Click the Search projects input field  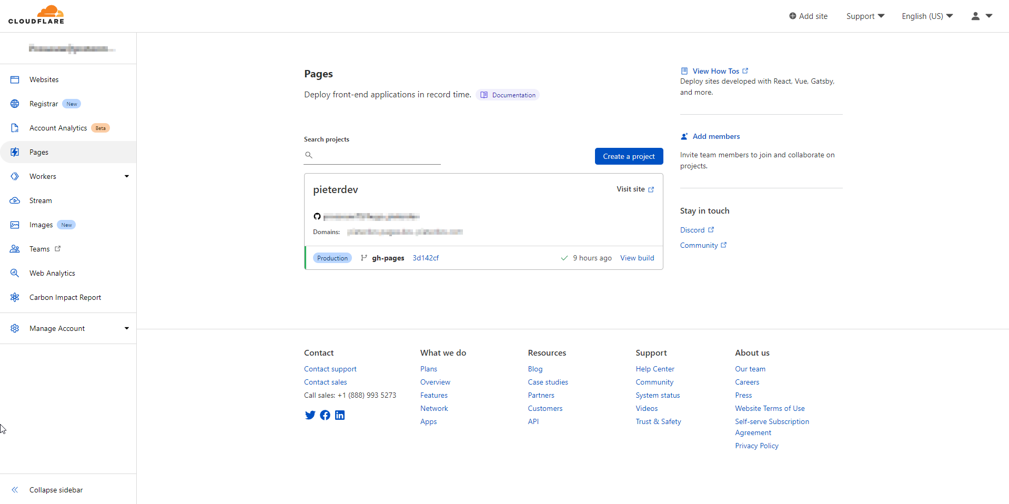tap(376, 155)
